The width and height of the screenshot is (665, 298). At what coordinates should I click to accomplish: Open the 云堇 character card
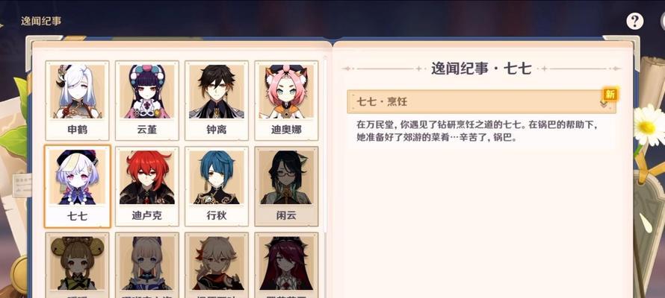tap(146, 101)
